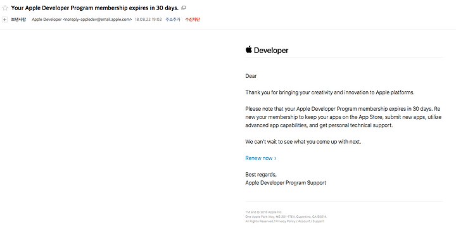456x245 pixels.
Task: Click the "Dear" greeting text
Action: pyautogui.click(x=251, y=76)
